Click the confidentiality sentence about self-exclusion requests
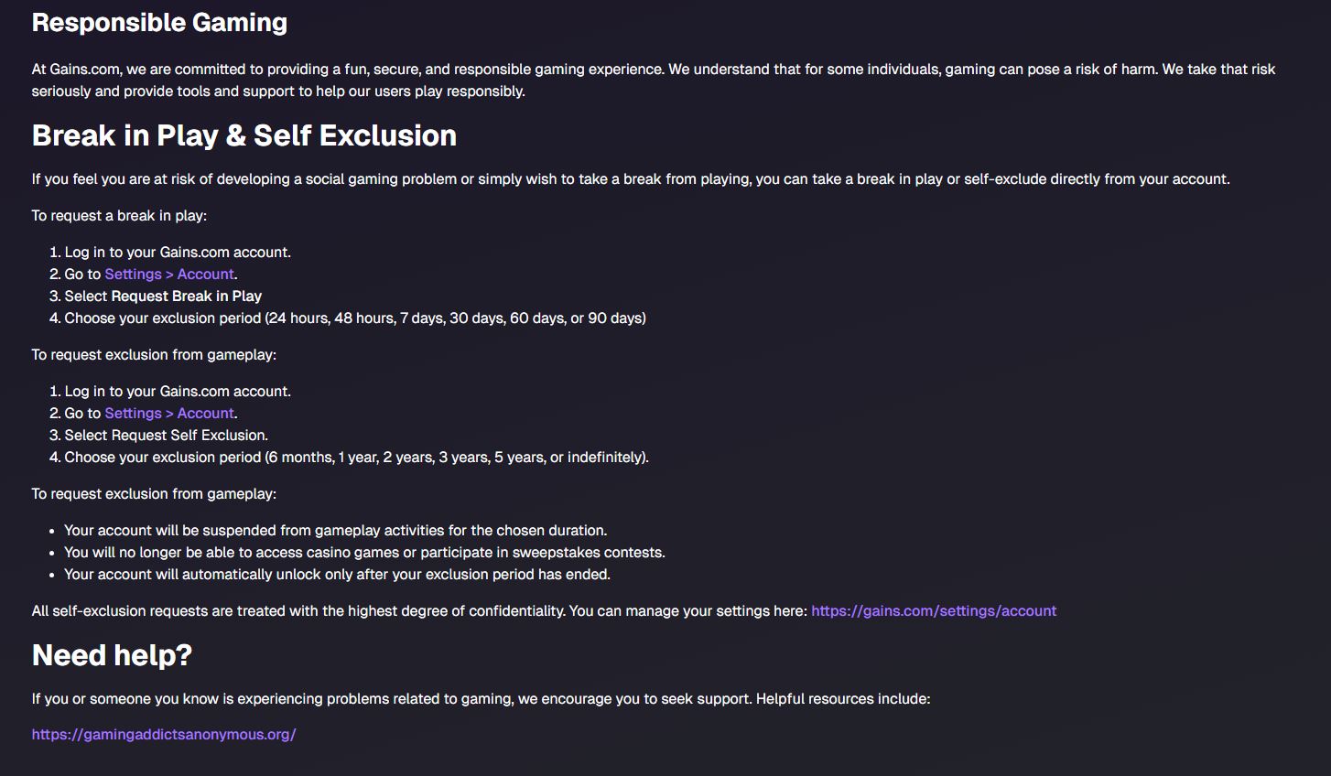 click(419, 611)
